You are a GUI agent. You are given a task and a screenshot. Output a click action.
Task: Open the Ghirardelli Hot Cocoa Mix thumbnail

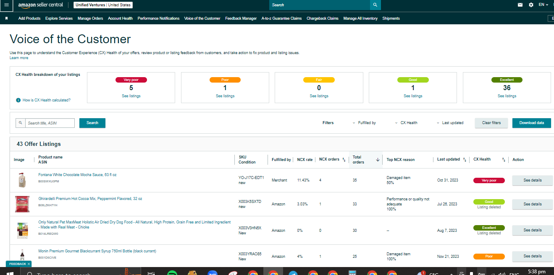pyautogui.click(x=22, y=204)
